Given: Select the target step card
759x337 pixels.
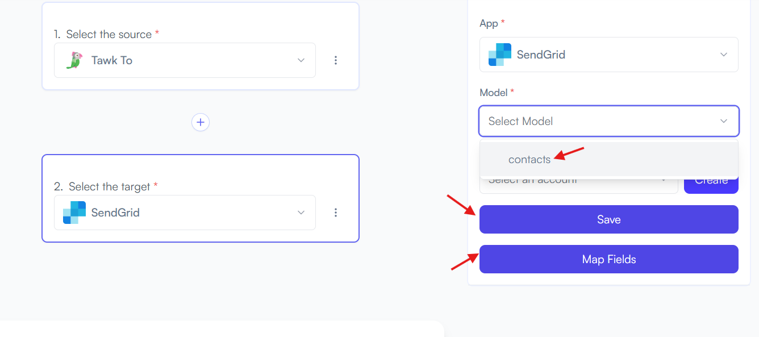Looking at the screenshot, I should pos(201,198).
